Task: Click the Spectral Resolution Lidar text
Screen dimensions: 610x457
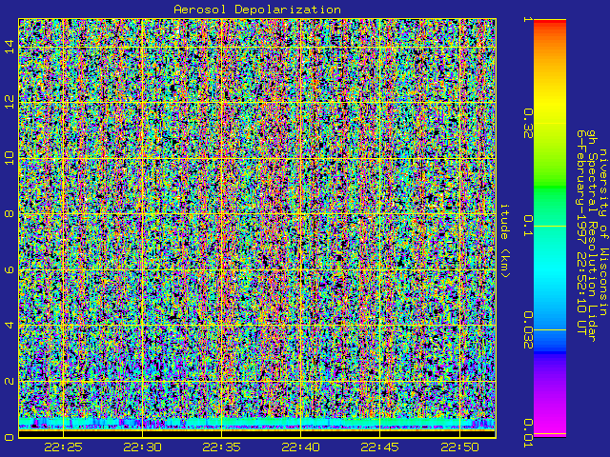Action: pyautogui.click(x=592, y=236)
